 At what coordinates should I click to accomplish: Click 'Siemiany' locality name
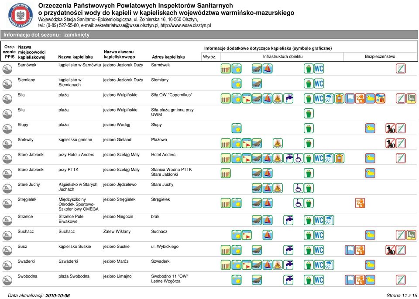coord(26,80)
